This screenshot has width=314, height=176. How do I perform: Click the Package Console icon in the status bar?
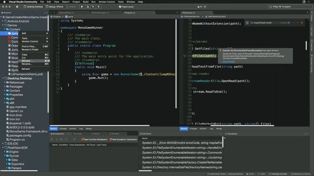coord(270,174)
